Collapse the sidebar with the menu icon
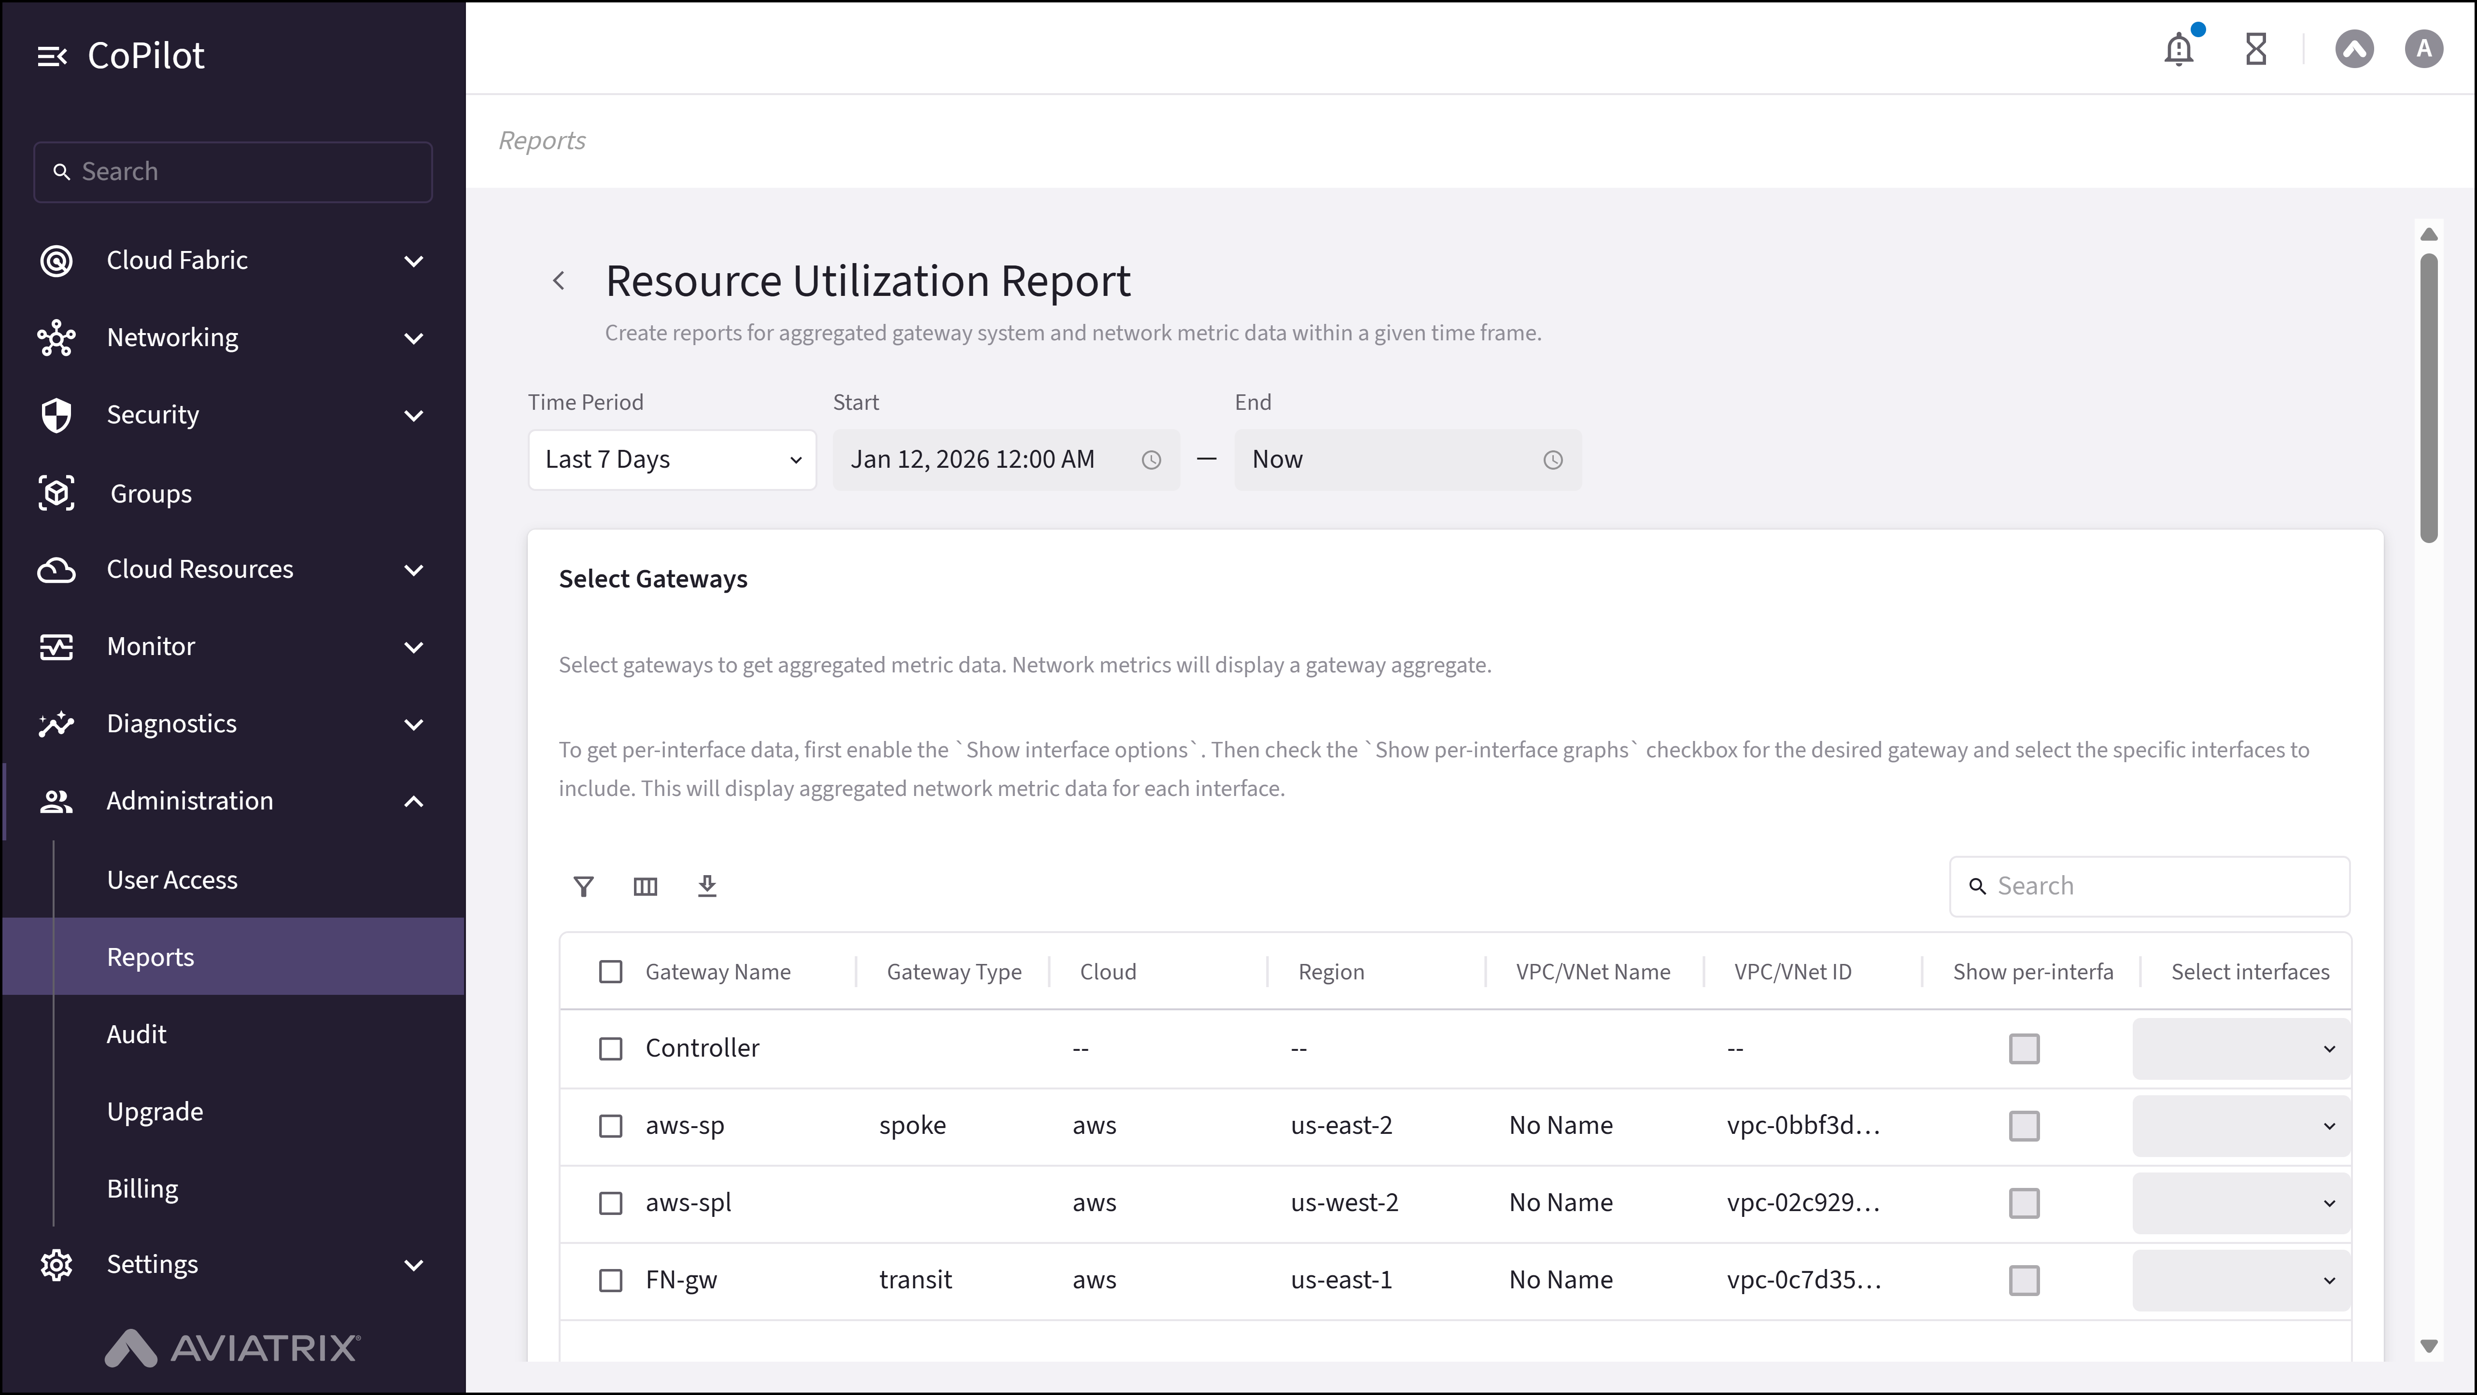The height and width of the screenshot is (1395, 2477). click(x=52, y=57)
